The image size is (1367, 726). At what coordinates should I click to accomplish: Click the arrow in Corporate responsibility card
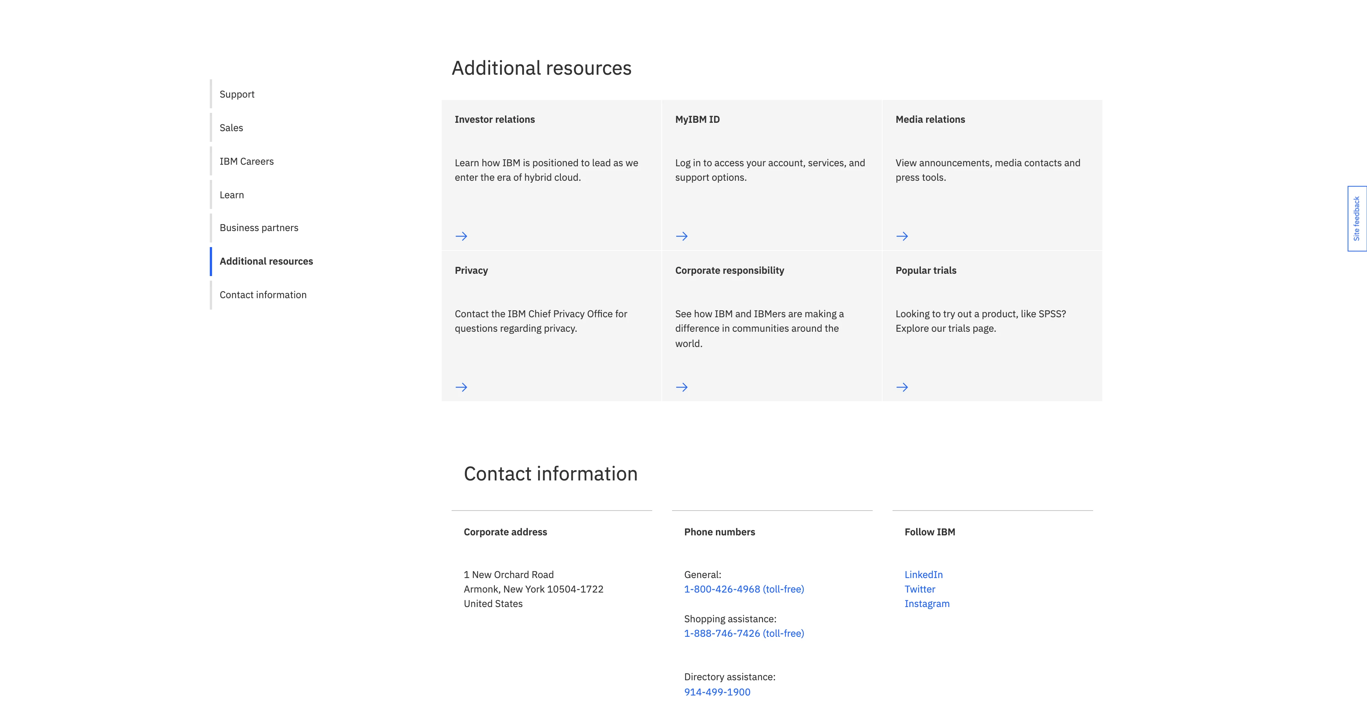(x=681, y=387)
